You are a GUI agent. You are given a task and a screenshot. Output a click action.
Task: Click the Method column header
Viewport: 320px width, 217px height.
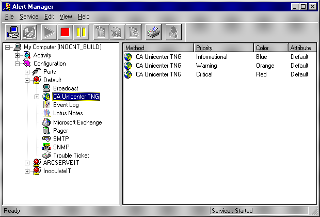tap(158, 48)
